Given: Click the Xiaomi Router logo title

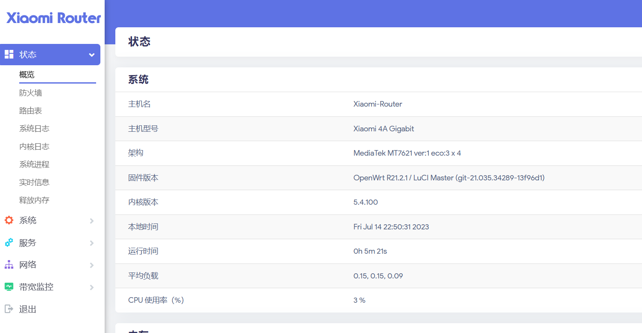Looking at the screenshot, I should 53,18.
